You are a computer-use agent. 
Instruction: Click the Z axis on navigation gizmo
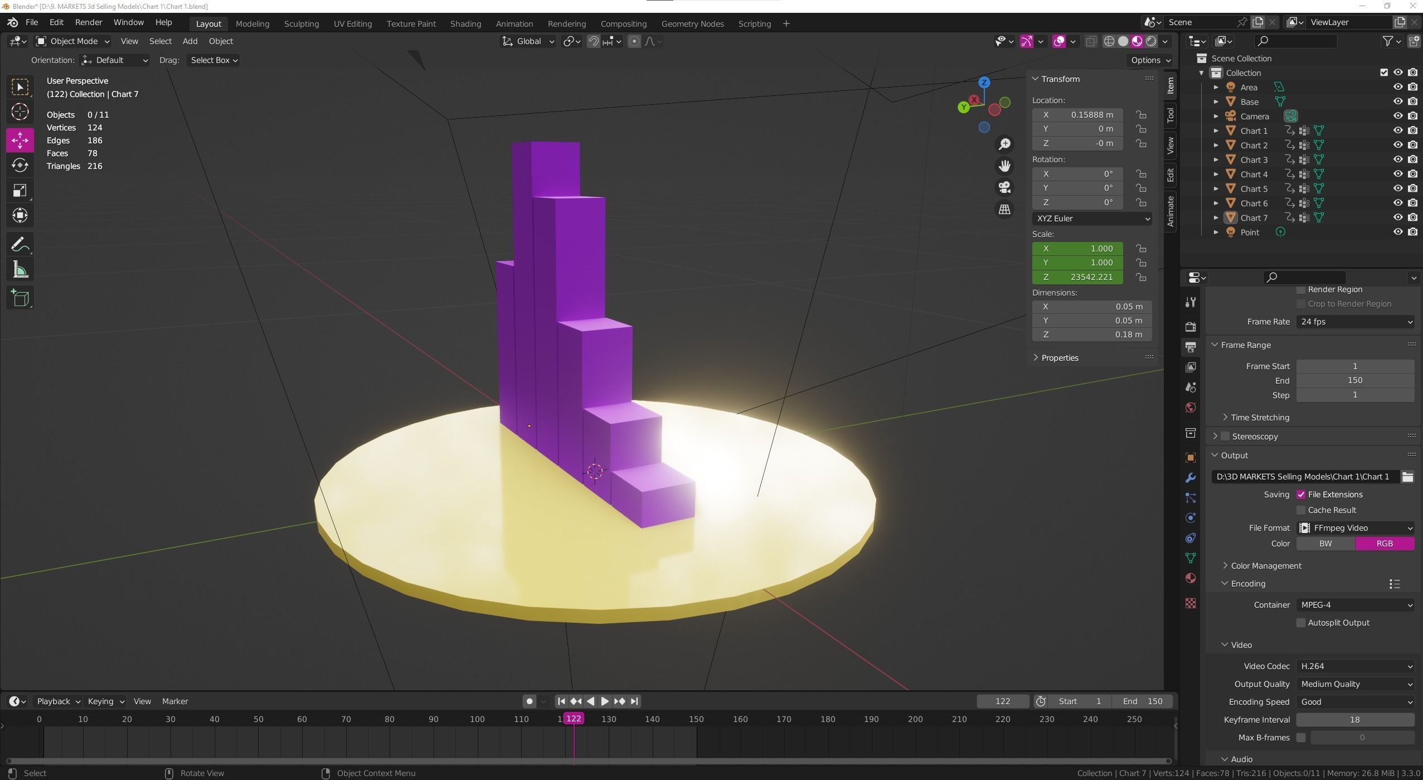point(984,83)
